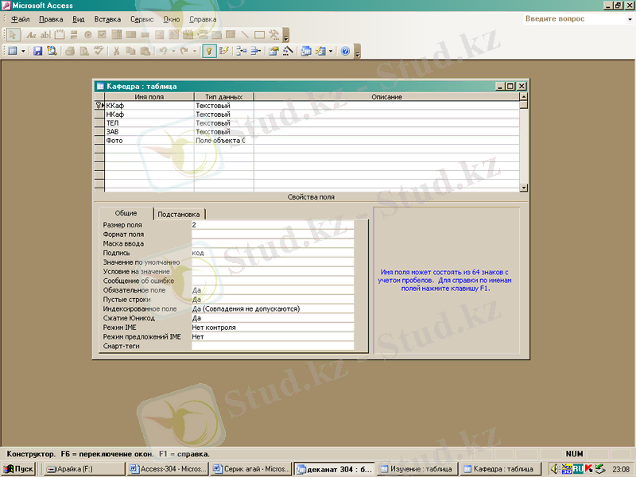Toggle the Primary Key toolbar button
The image size is (636, 477).
209,51
